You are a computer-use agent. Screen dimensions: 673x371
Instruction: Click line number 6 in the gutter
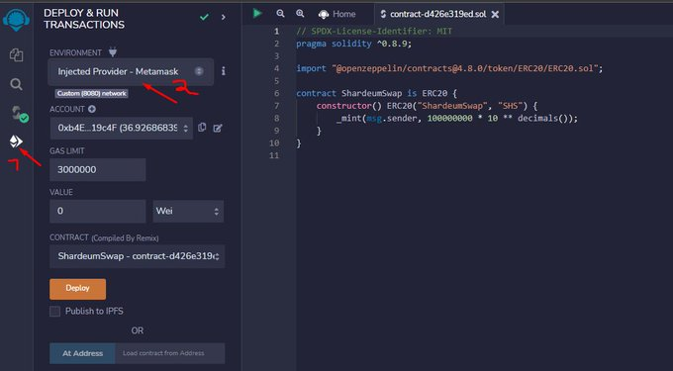[x=277, y=93]
